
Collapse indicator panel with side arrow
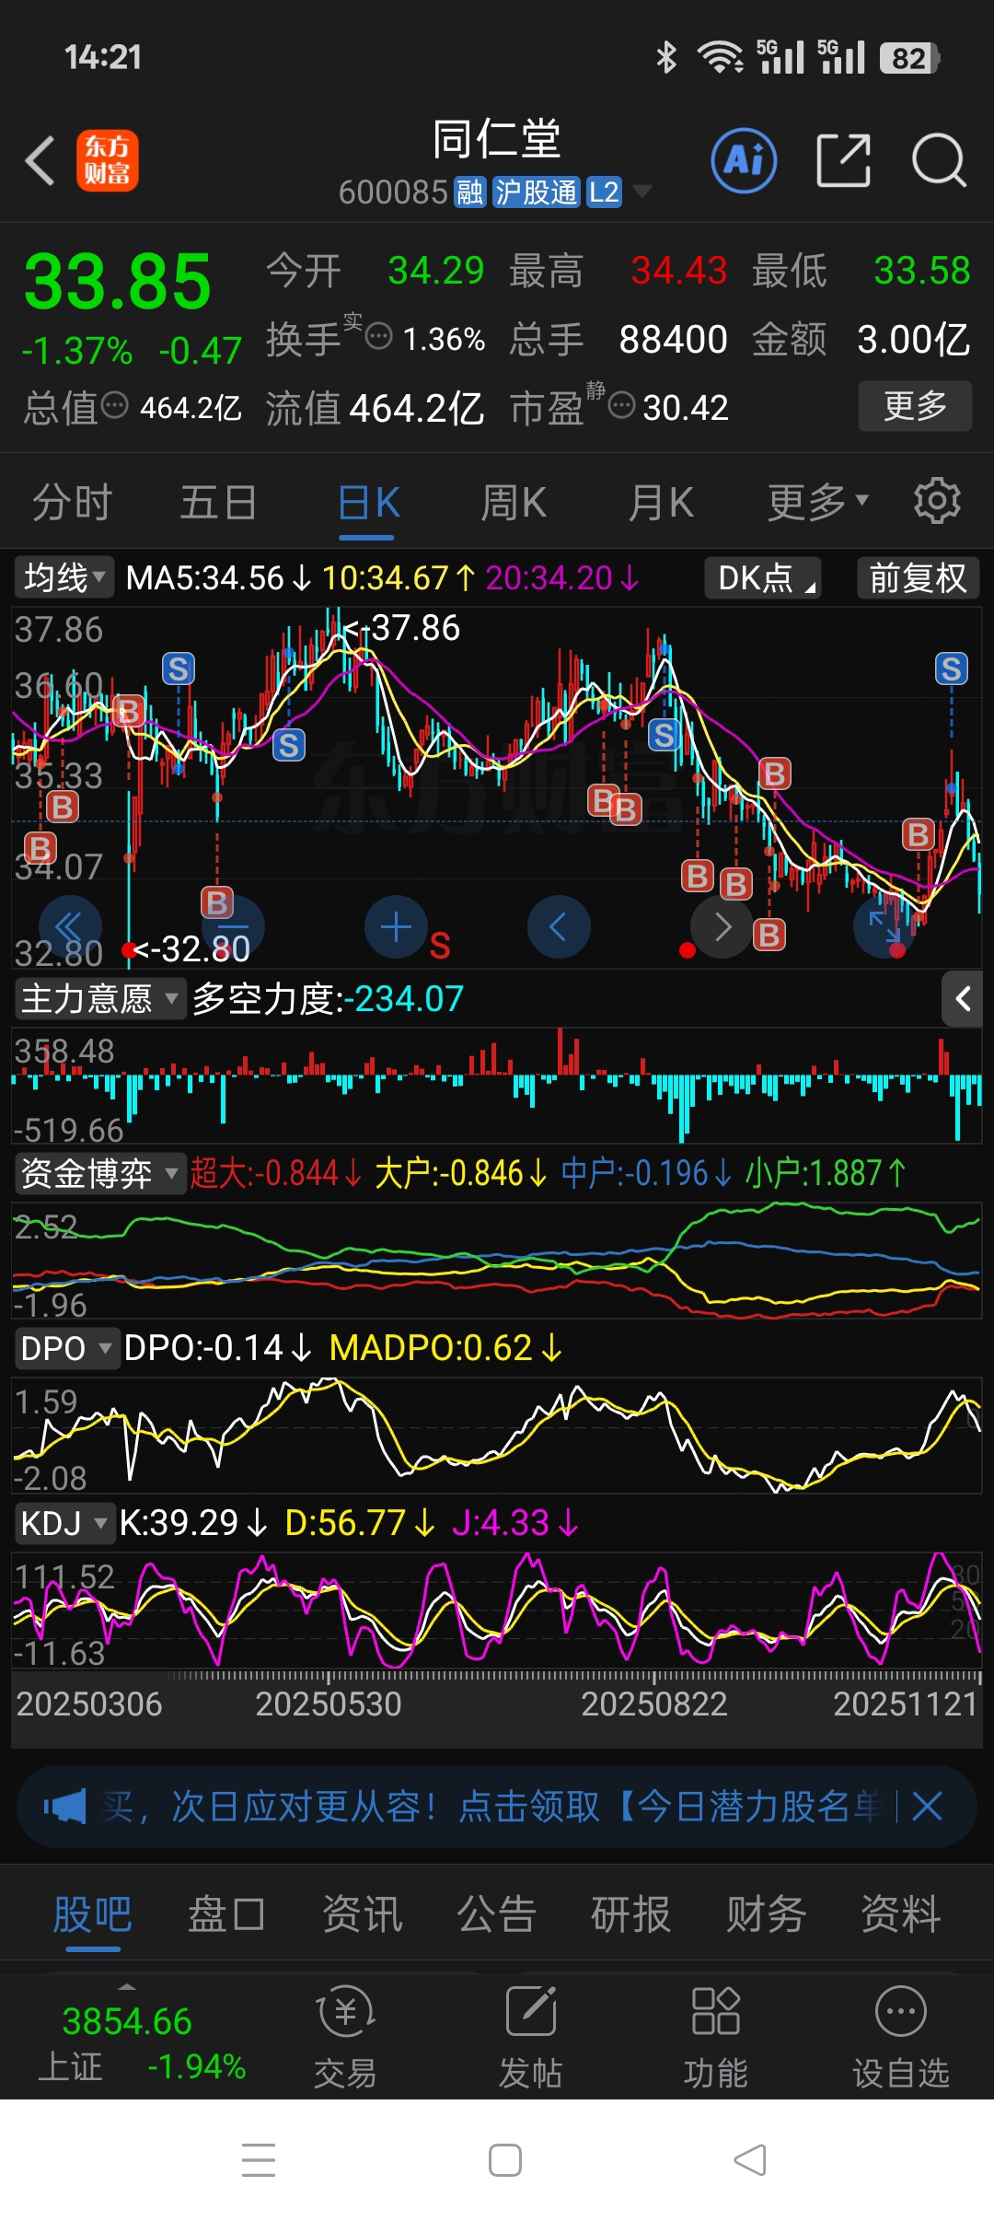click(x=963, y=998)
